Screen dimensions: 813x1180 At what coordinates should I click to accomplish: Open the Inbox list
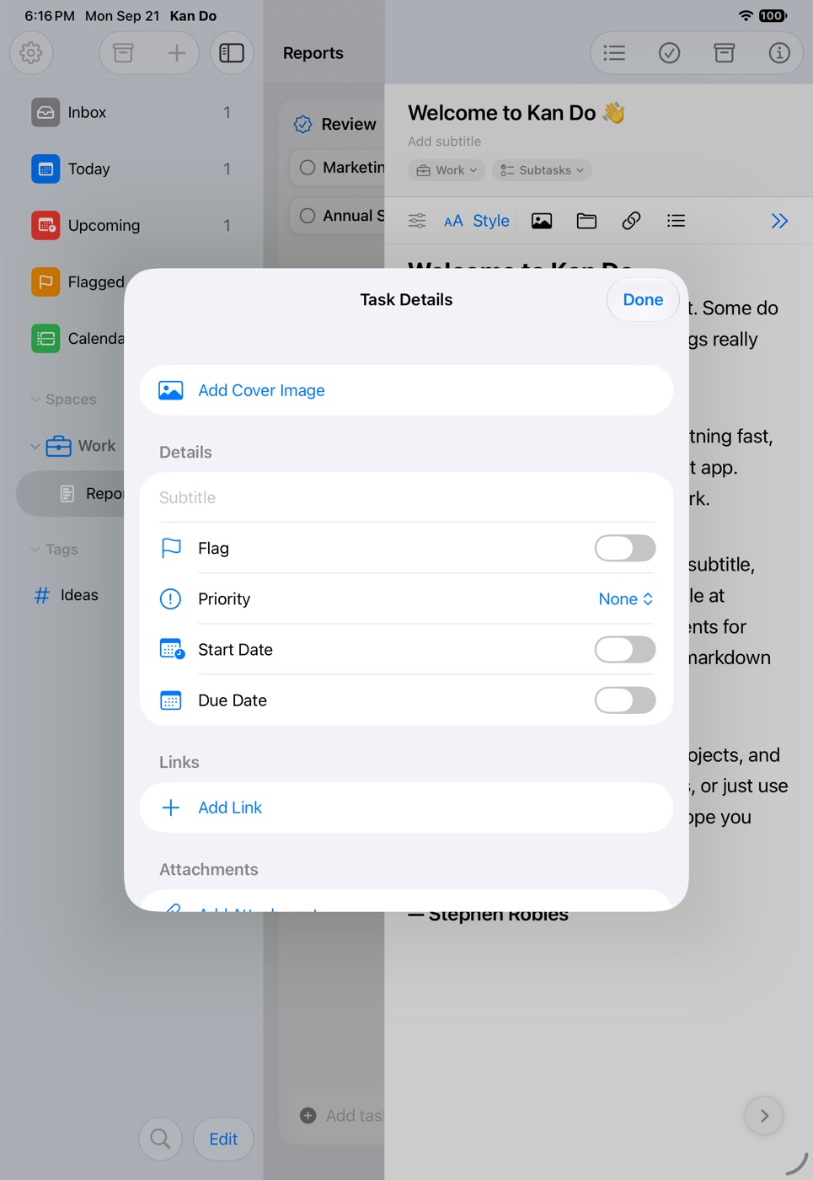131,112
